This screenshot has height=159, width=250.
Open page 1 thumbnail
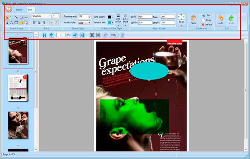point(18,50)
